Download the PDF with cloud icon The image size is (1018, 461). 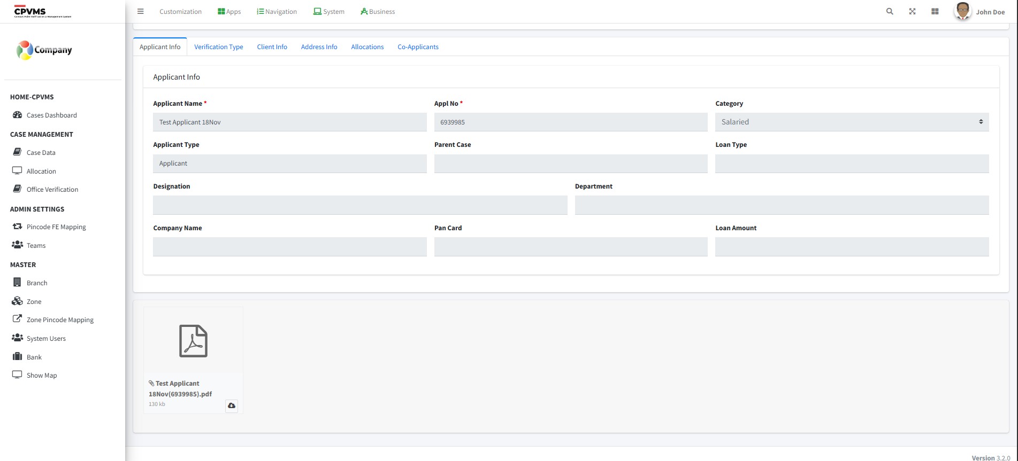click(x=232, y=406)
